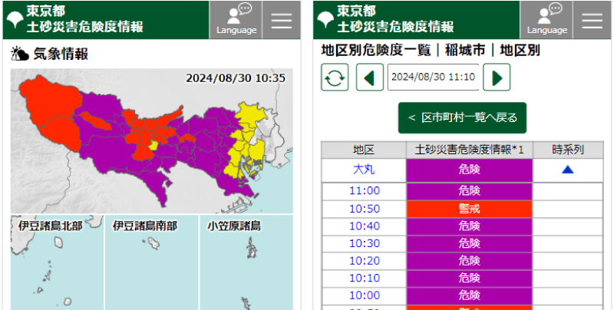Click purple 危険 cell in 大丸 row

click(x=469, y=170)
